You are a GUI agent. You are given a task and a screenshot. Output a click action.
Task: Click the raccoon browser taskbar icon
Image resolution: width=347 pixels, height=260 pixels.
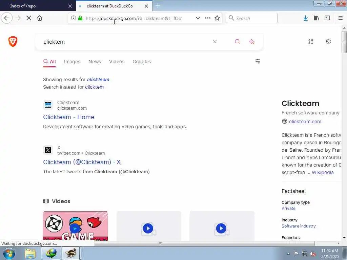point(71,253)
